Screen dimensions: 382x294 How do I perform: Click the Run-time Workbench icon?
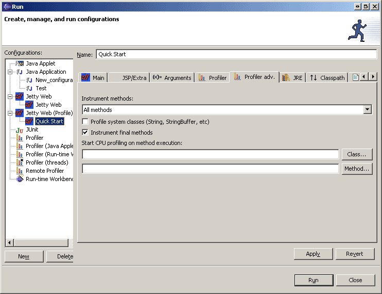click(x=20, y=179)
